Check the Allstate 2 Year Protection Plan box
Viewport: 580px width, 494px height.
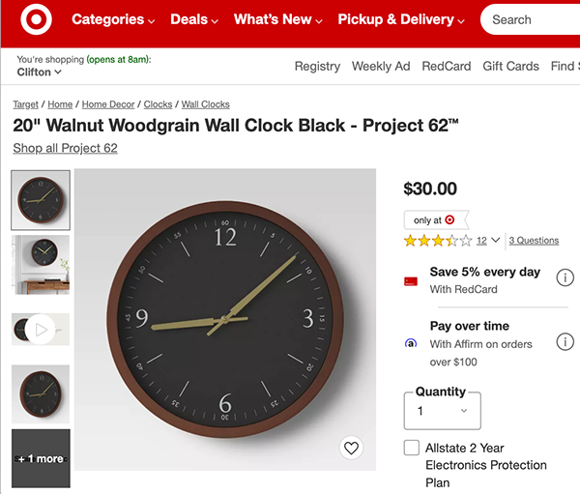point(412,448)
